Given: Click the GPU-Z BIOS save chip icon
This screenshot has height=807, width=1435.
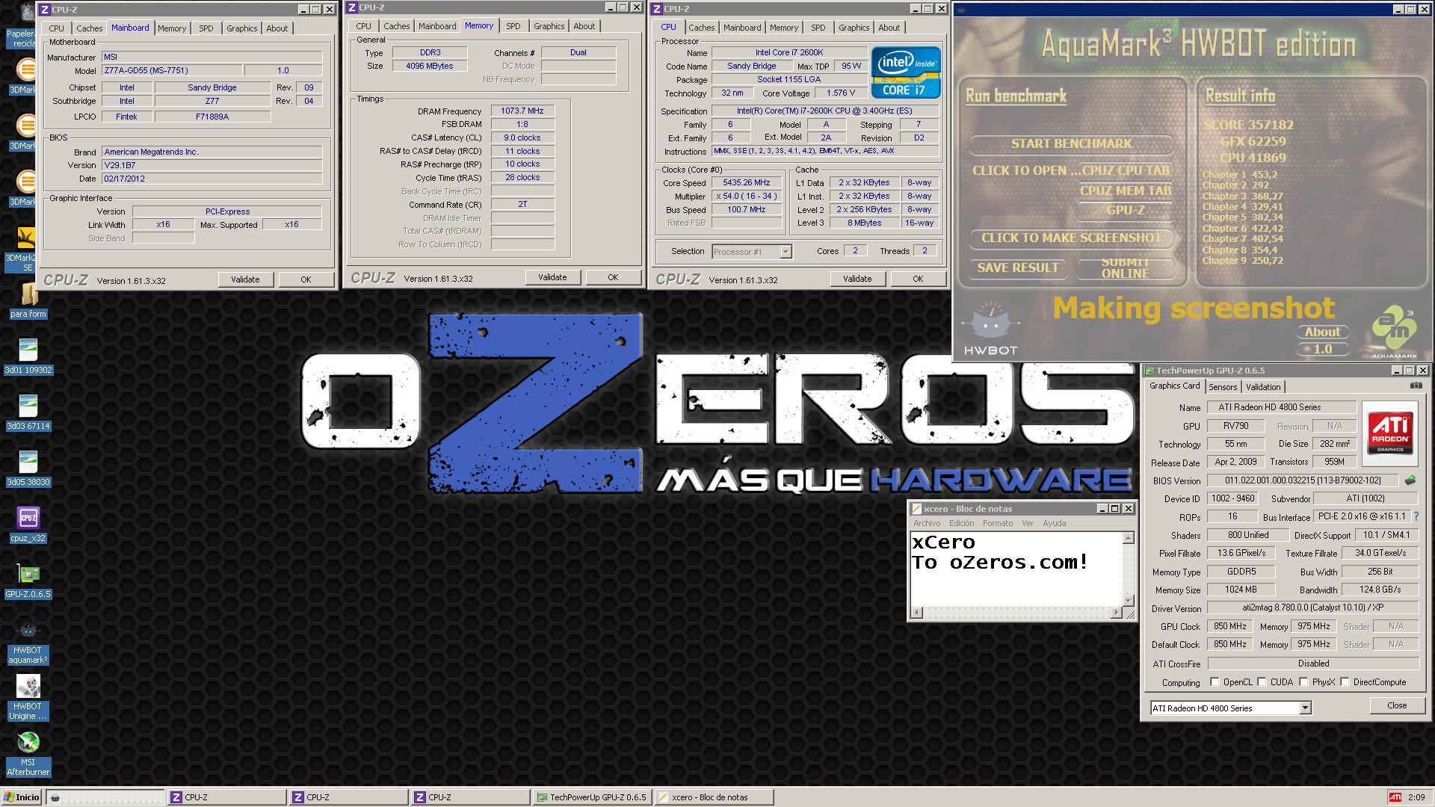Looking at the screenshot, I should click(x=1410, y=480).
